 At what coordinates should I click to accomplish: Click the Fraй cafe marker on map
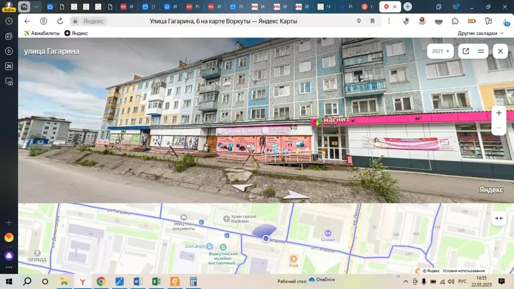[x=294, y=261]
